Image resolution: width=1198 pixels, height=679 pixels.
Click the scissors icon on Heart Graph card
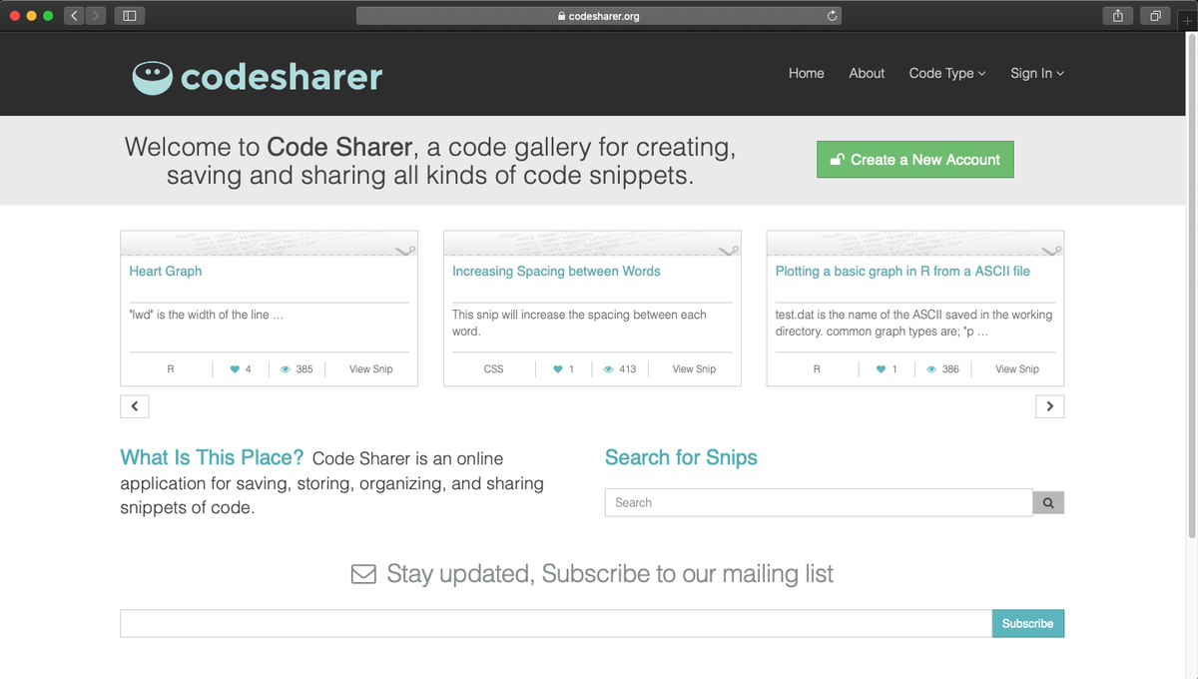pyautogui.click(x=404, y=250)
